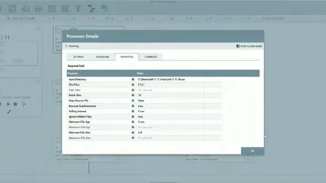Collapse the Navigate panel

[x=38, y=28]
